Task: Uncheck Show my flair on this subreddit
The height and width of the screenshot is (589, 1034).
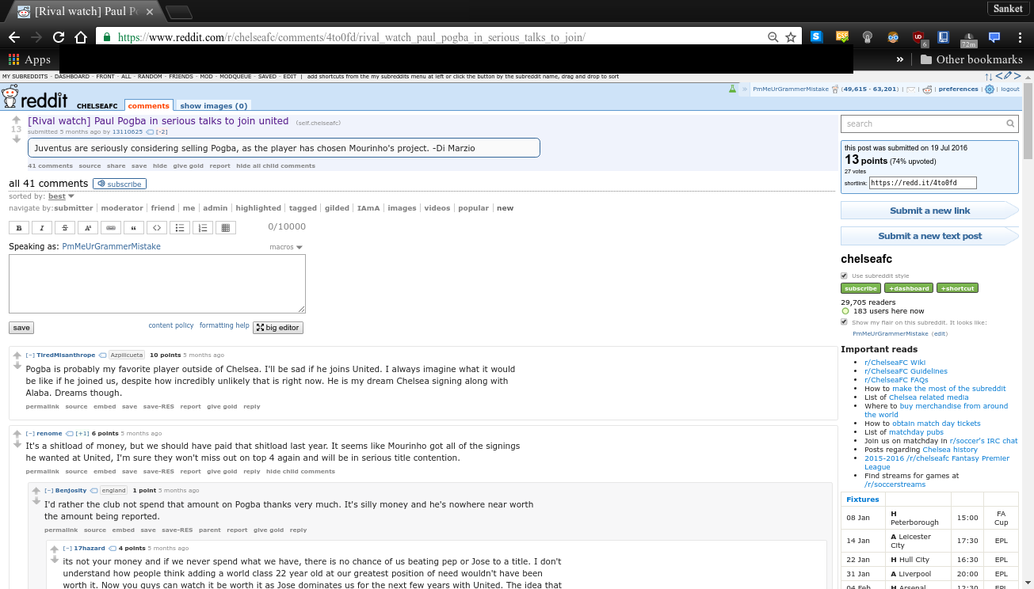Action: pos(845,322)
